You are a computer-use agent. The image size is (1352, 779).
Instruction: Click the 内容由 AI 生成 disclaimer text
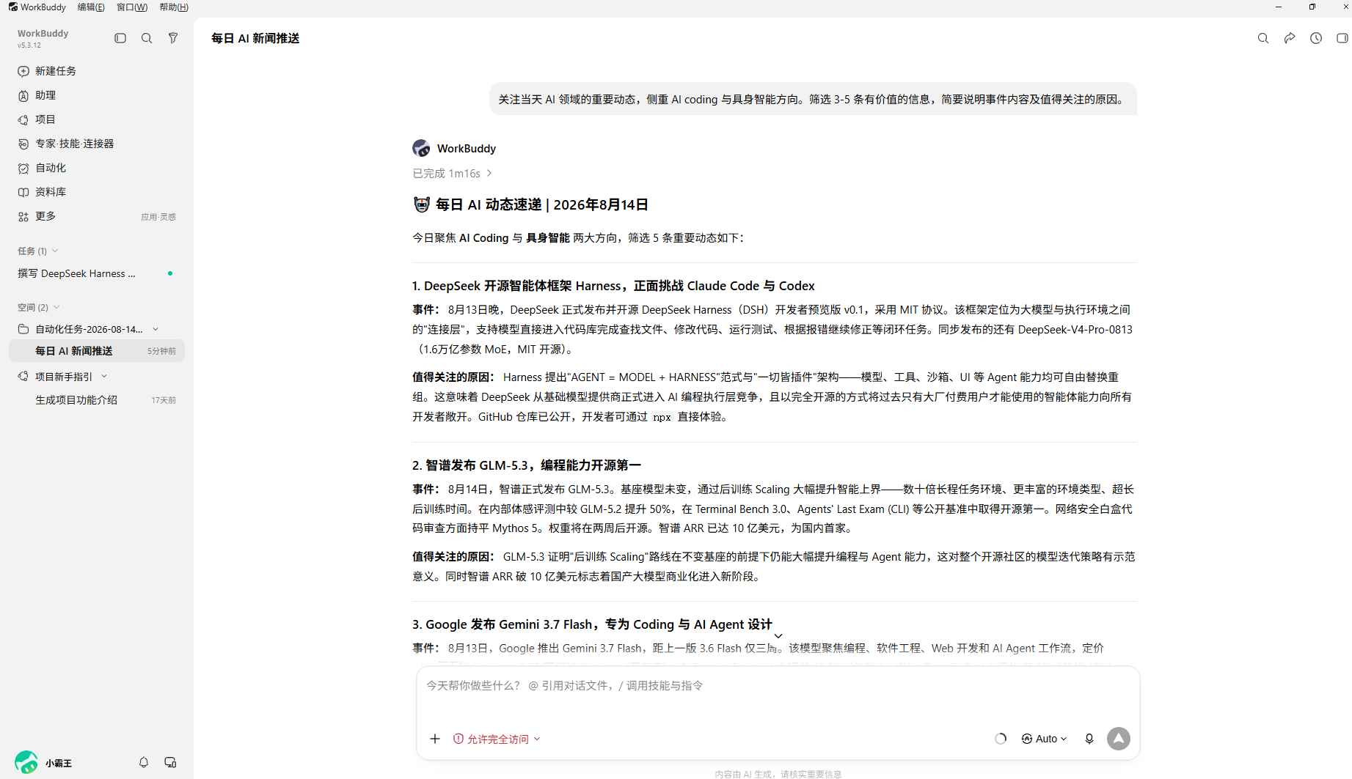778,774
